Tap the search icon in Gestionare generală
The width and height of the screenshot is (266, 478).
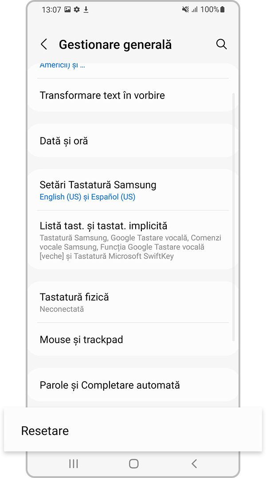coord(221,44)
